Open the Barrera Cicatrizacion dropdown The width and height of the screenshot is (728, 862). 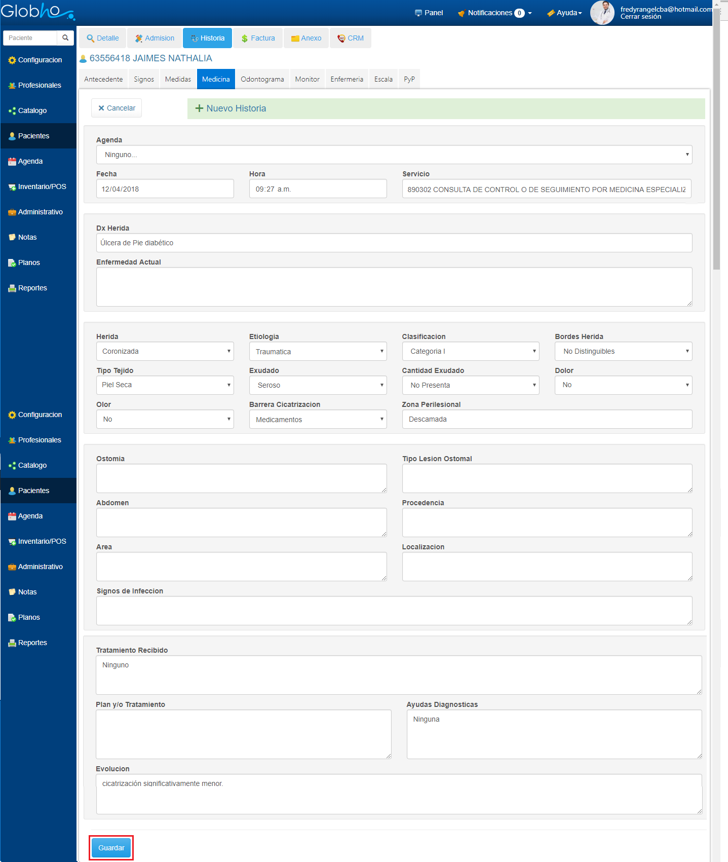coord(318,420)
